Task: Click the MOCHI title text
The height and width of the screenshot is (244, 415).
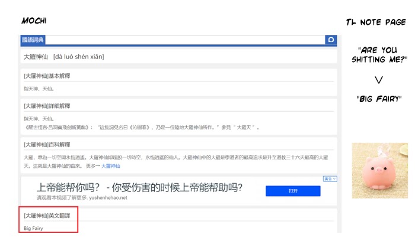Action: click(x=34, y=21)
